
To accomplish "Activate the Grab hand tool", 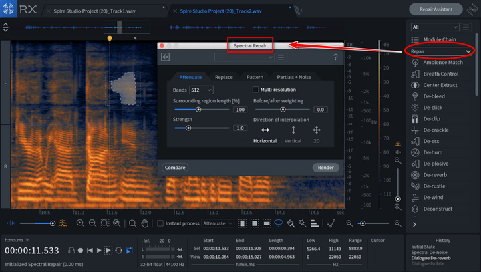I will coord(144,223).
